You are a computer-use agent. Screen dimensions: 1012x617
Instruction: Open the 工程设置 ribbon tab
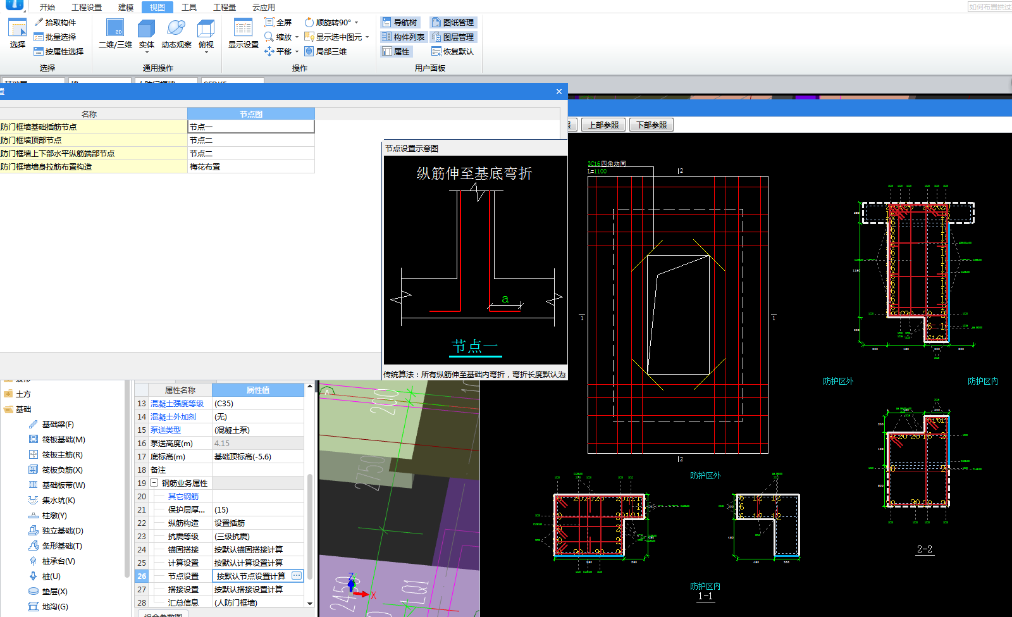tap(87, 8)
